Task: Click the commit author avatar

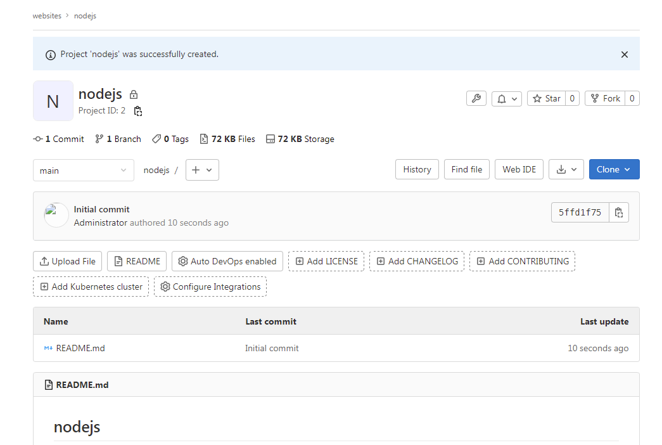Action: pyautogui.click(x=56, y=215)
